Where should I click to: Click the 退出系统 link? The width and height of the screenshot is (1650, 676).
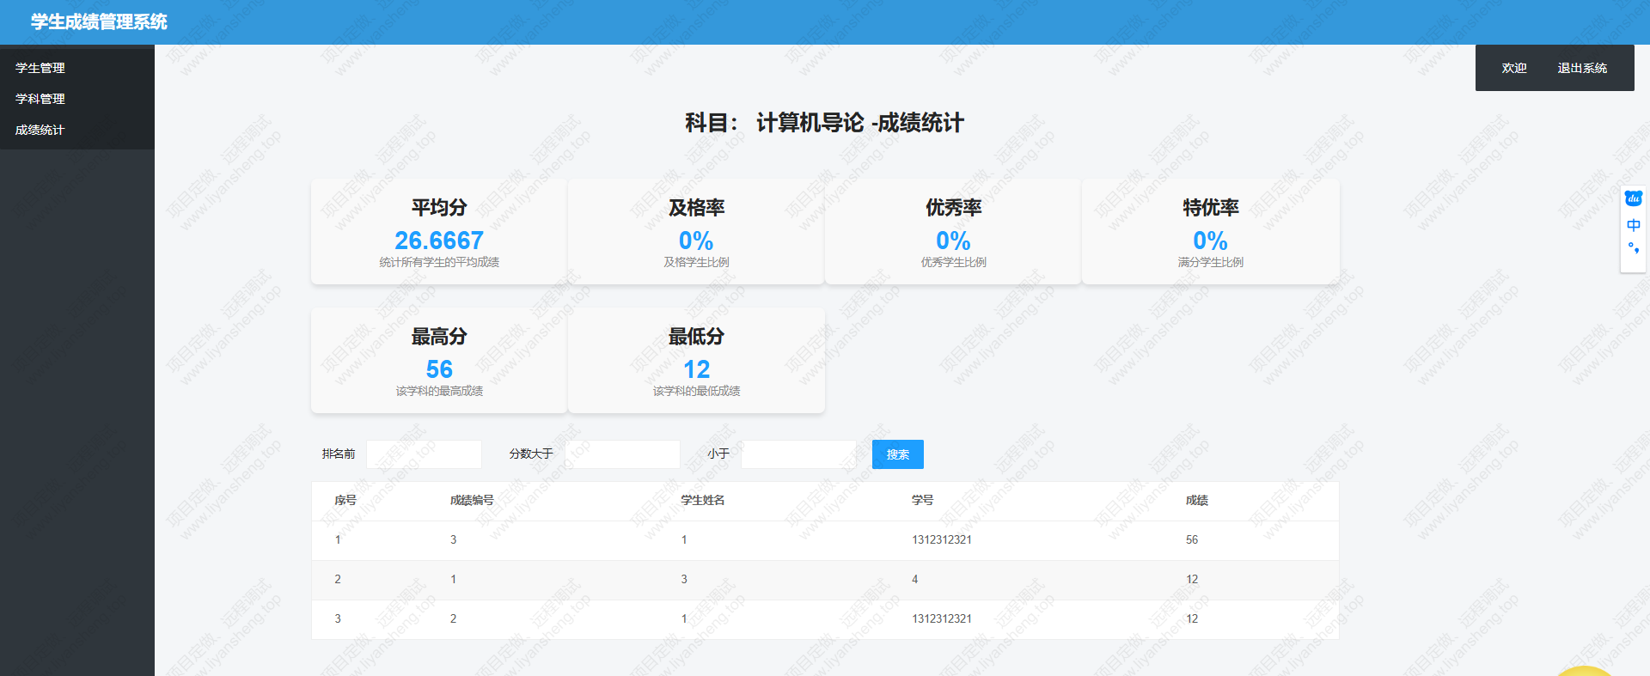pyautogui.click(x=1582, y=68)
